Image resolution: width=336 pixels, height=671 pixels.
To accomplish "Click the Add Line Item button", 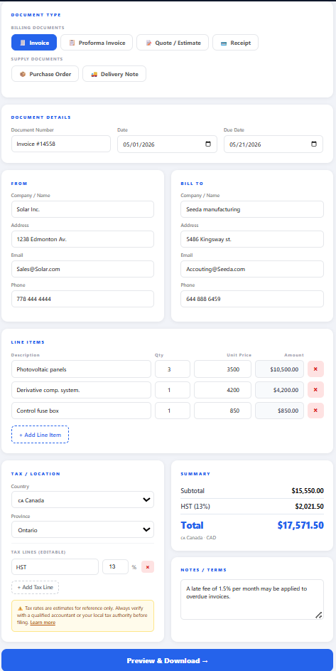I will pos(40,434).
